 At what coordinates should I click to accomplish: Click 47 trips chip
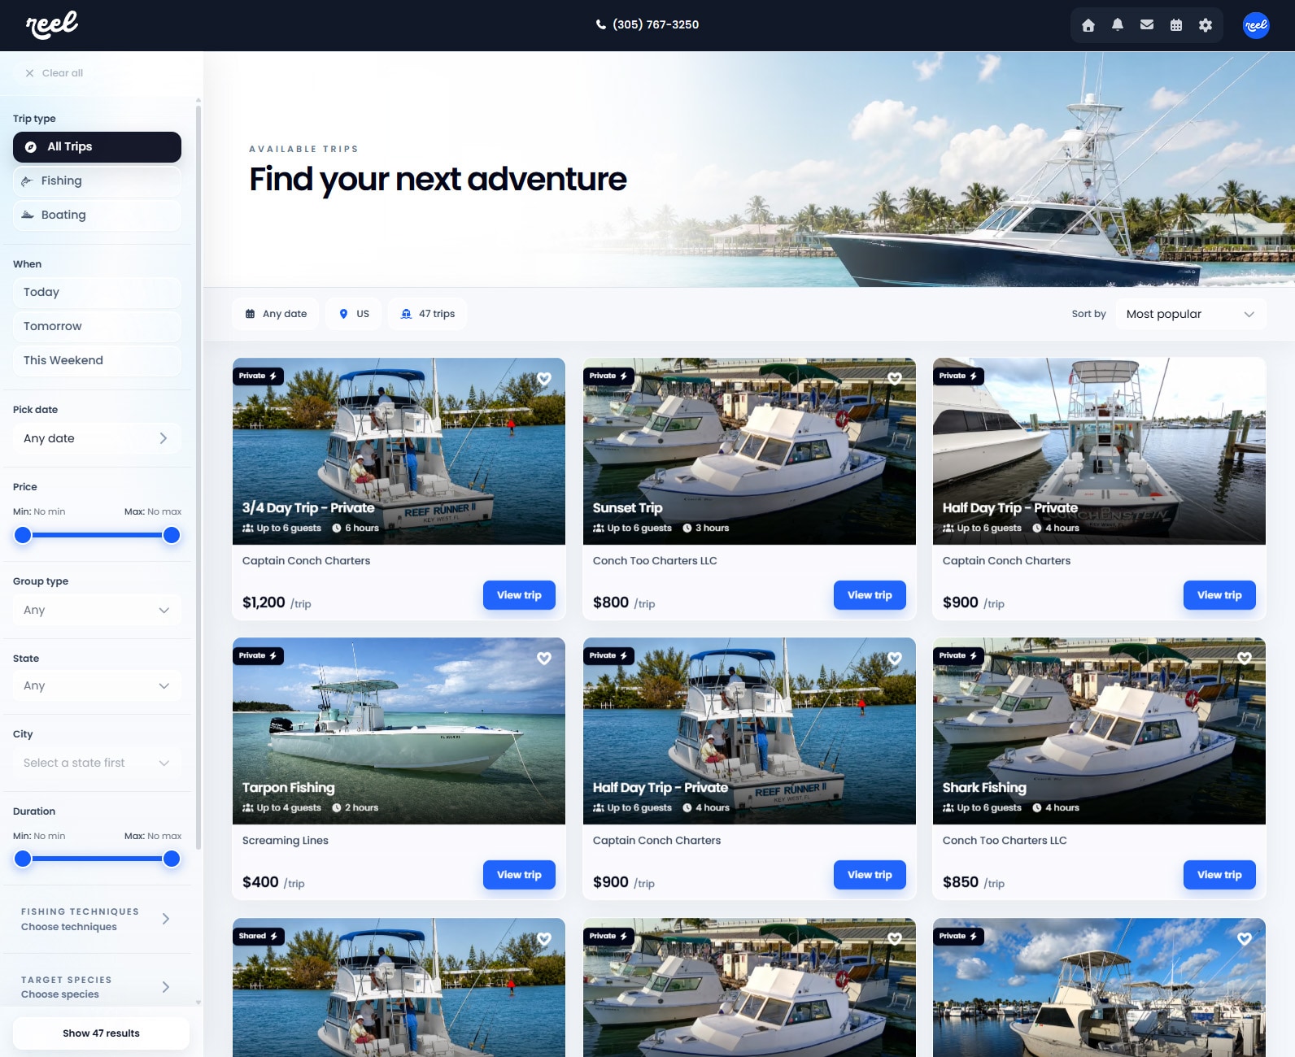pyautogui.click(x=428, y=314)
